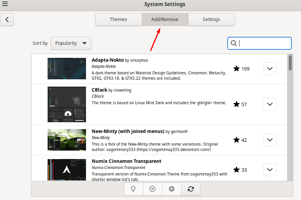This screenshot has height=200, width=301.
Task: Select the Adapta-Nokto theme title
Action: coord(107,60)
